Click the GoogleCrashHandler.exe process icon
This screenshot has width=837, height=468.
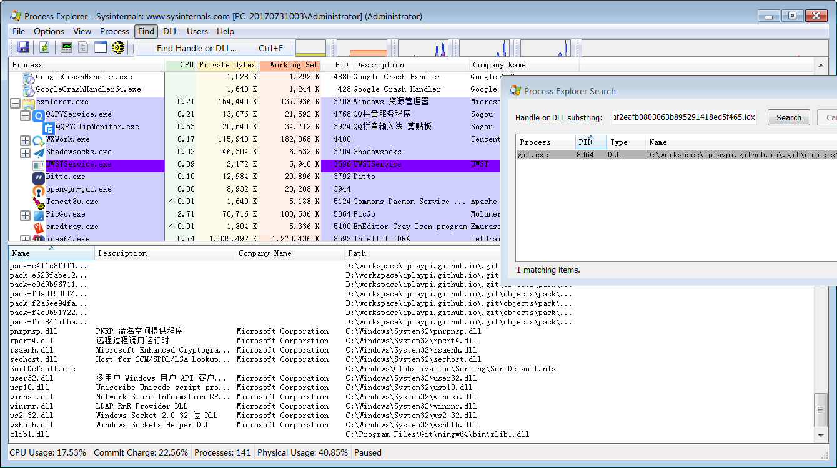coord(29,77)
